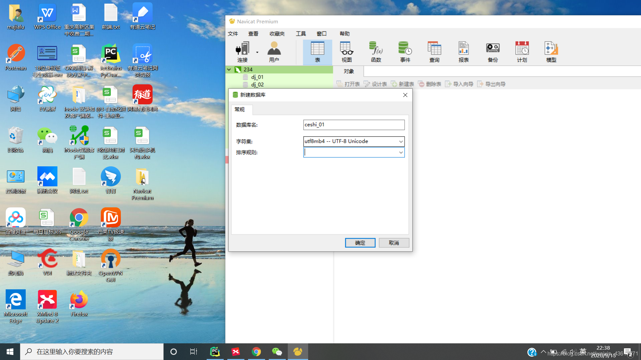This screenshot has height=360, width=641.
Task: Select the Table (表) toolbar icon
Action: 317,52
